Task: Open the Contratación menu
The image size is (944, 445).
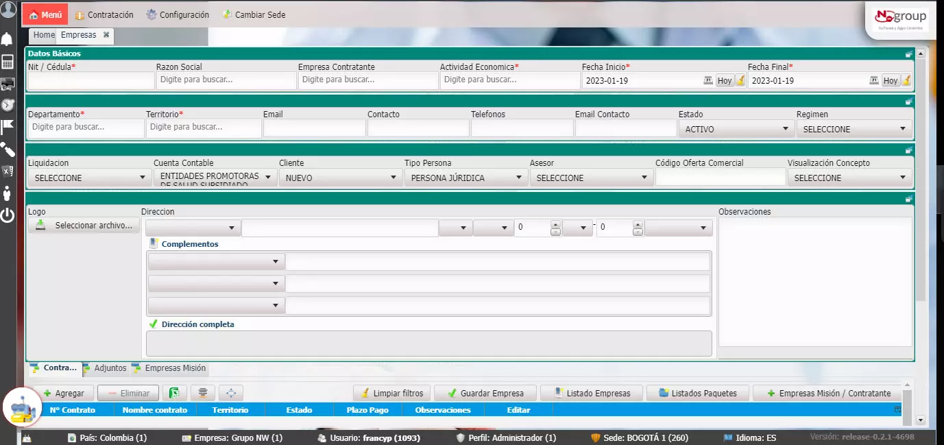Action: point(104,15)
